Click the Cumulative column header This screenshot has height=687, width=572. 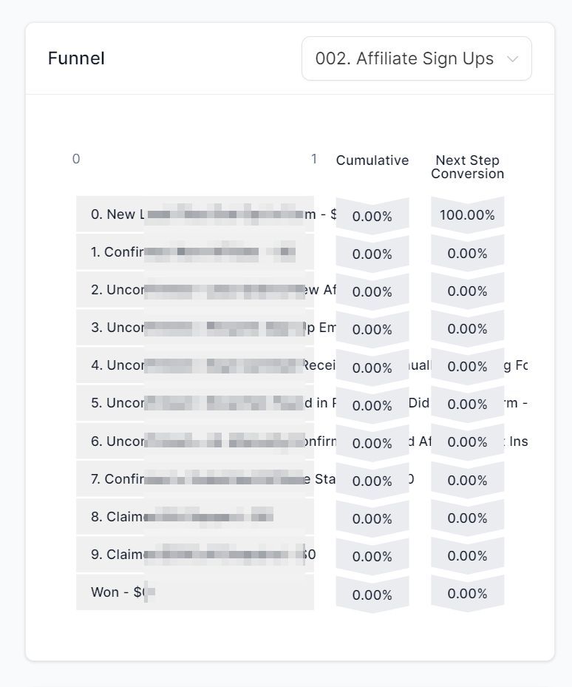(372, 160)
